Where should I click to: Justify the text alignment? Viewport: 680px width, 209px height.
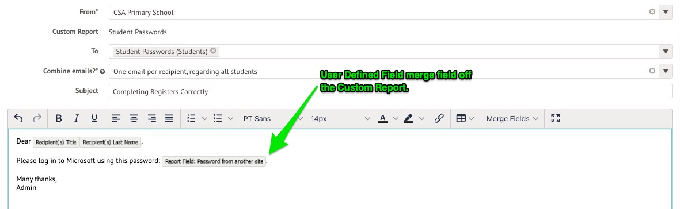coord(169,118)
